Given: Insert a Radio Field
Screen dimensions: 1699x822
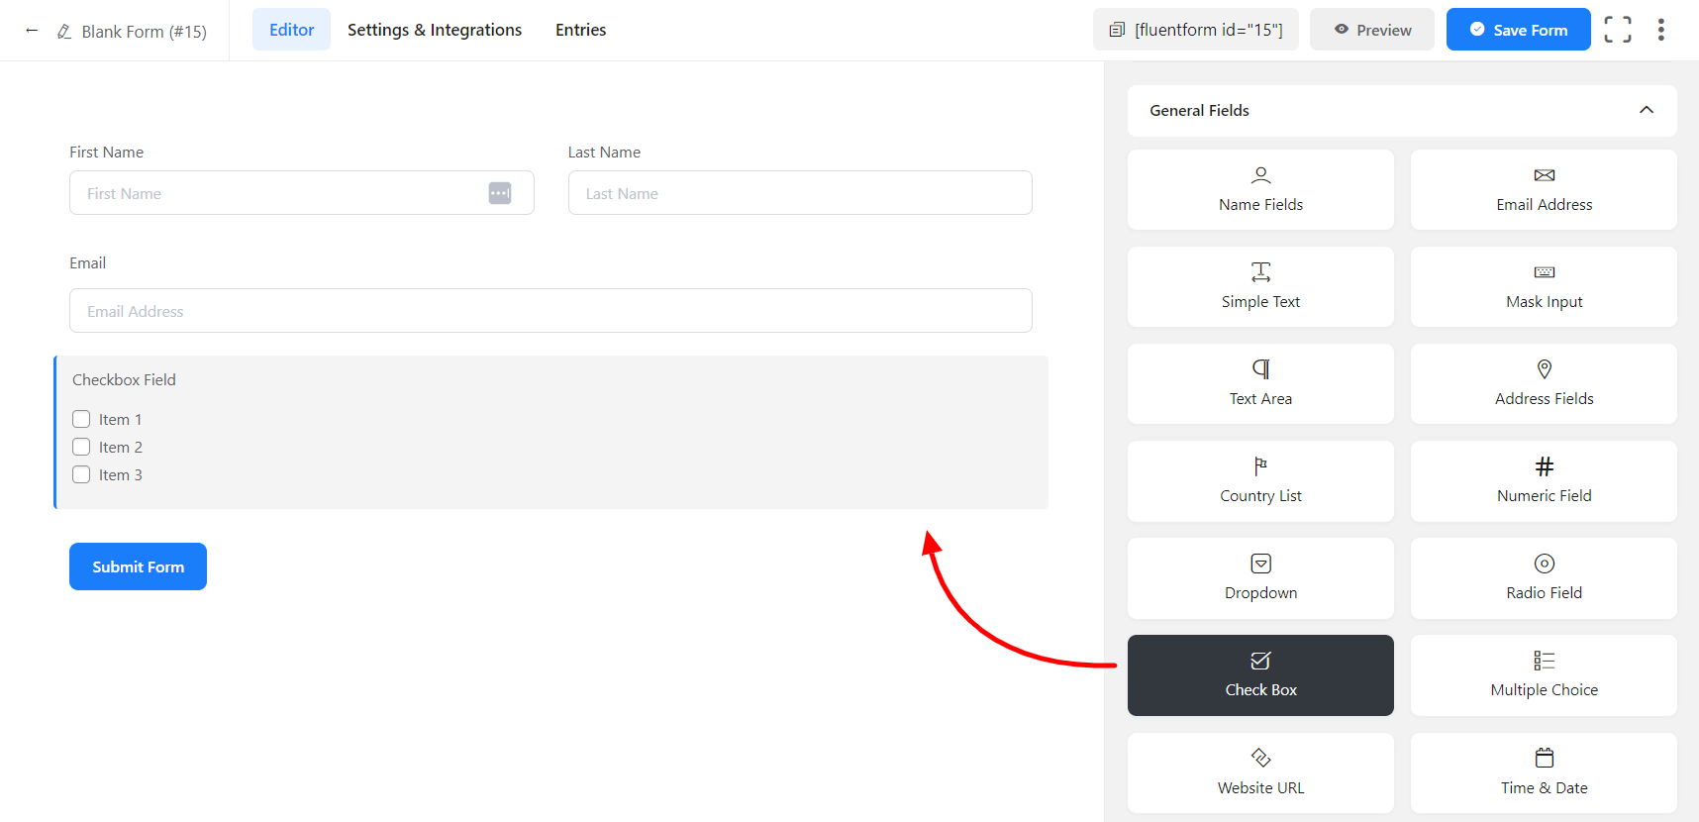Looking at the screenshot, I should click(x=1544, y=578).
